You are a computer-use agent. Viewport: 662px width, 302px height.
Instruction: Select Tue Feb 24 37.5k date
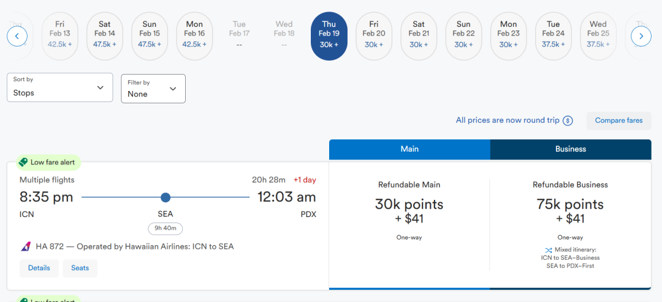click(x=553, y=37)
